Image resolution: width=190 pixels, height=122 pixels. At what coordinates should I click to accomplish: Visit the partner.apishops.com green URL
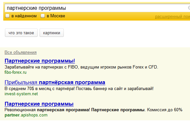[x=26, y=115]
